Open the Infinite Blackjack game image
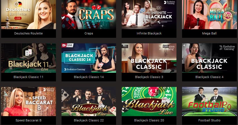Viewport: 238px width, 125px height. pyautogui.click(x=149, y=14)
